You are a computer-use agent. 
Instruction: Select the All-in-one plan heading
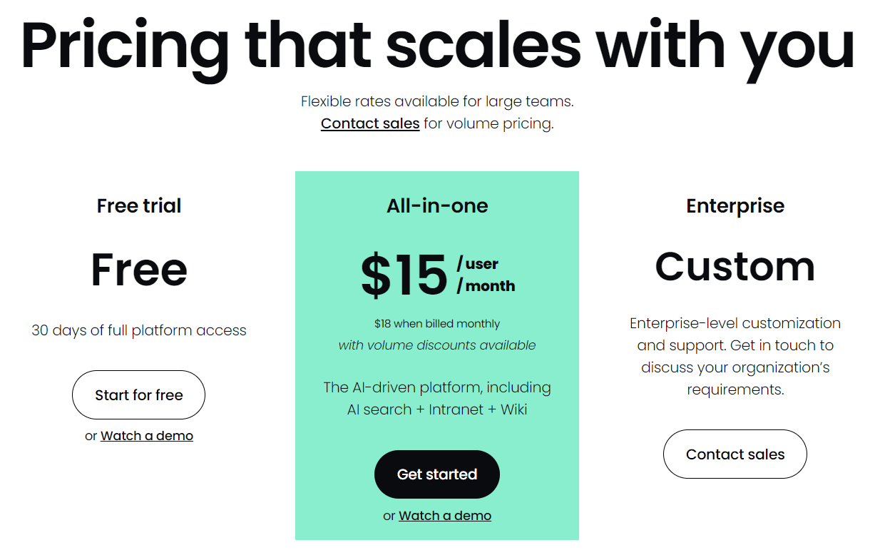point(437,205)
